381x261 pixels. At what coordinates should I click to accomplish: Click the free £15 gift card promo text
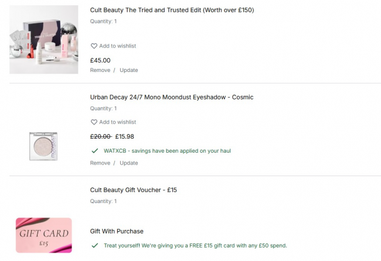195,246
